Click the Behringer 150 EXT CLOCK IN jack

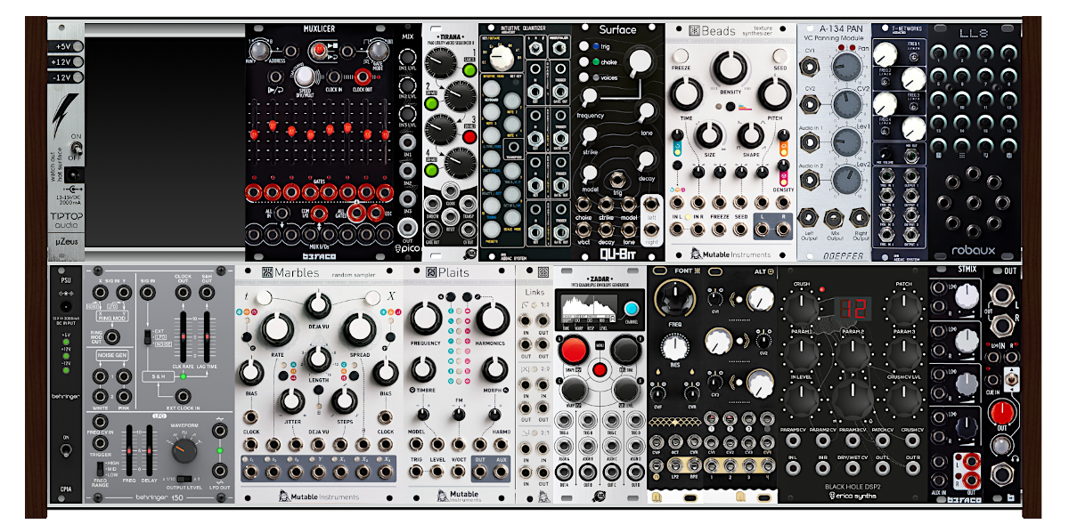[185, 396]
